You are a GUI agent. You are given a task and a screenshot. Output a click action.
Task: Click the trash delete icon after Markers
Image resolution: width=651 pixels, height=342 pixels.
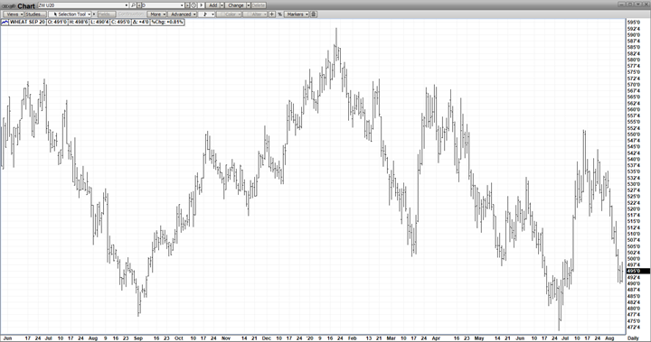click(314, 14)
